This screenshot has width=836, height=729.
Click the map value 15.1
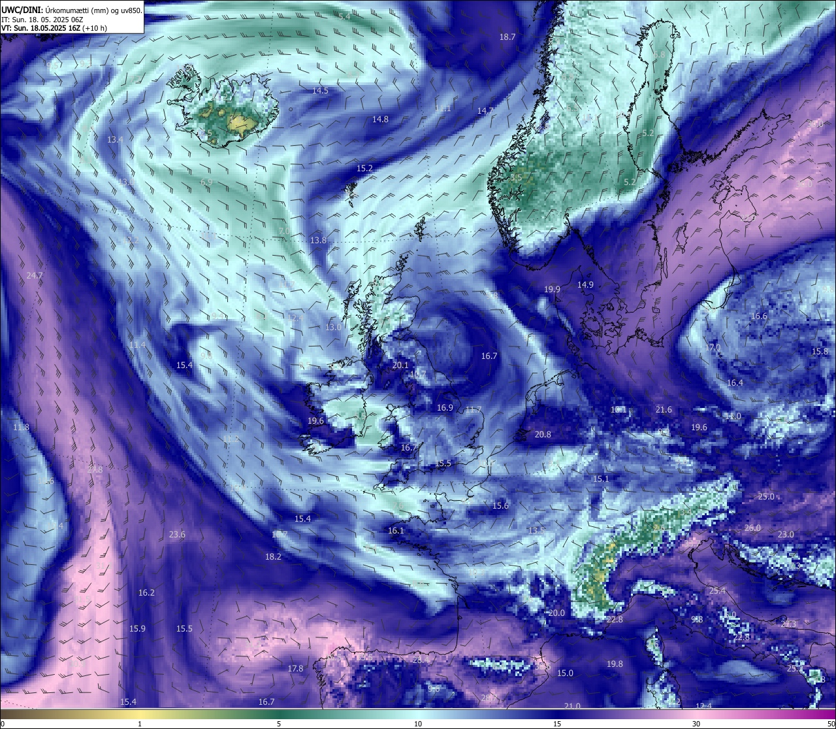tap(601, 479)
